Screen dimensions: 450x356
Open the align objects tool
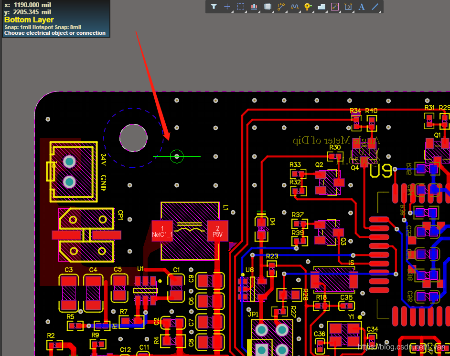tap(254, 7)
